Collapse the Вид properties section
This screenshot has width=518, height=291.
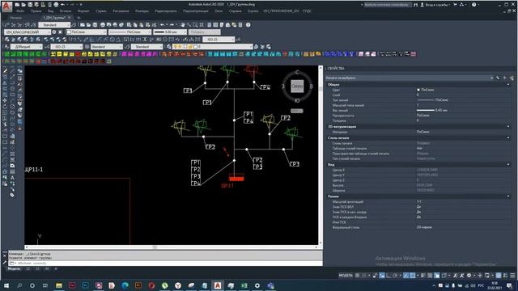508,164
